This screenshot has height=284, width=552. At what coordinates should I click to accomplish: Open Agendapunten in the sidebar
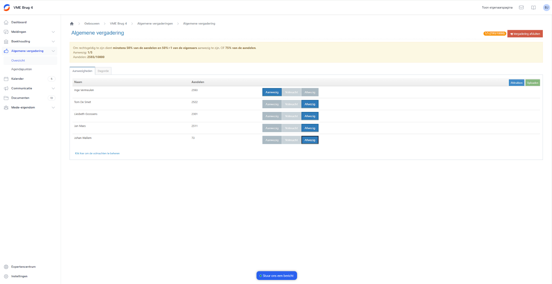(21, 69)
